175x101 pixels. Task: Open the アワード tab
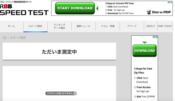pos(132,26)
